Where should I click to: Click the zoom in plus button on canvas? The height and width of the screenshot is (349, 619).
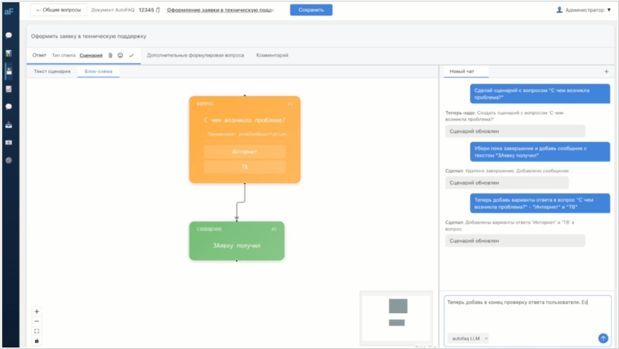[x=37, y=311]
